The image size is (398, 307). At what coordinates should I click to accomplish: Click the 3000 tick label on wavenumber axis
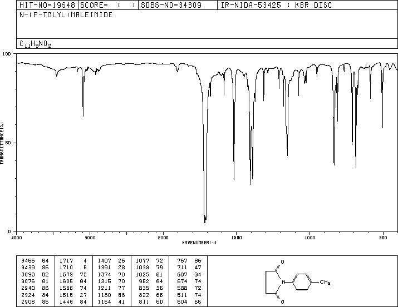90,238
